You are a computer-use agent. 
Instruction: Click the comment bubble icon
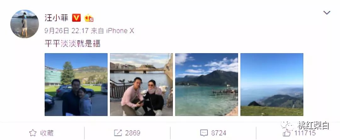(204, 133)
